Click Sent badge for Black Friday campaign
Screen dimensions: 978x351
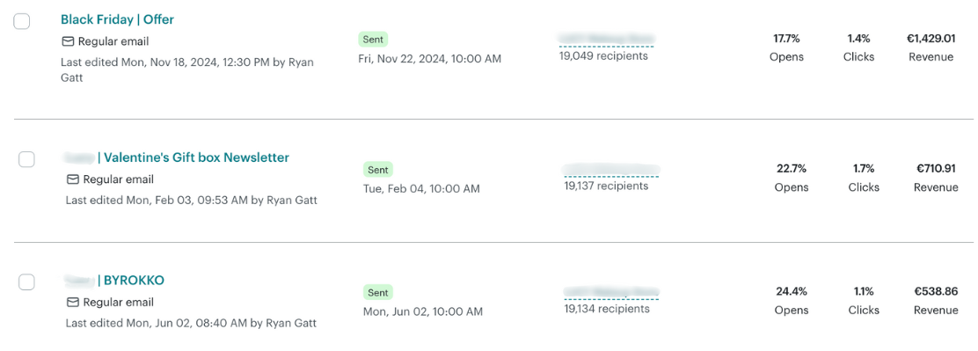pos(373,40)
